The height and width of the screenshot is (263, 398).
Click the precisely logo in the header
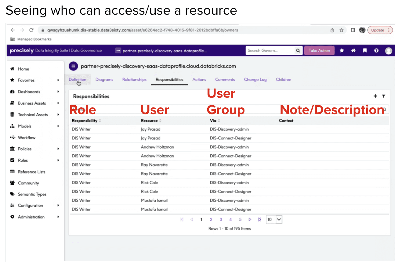tap(21, 51)
